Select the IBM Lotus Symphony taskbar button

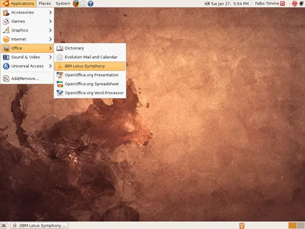point(39,226)
